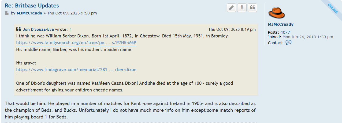Image resolution: width=342 pixels, height=123 pixels.
Task: Click the small post document icon
Action: tap(7, 13)
